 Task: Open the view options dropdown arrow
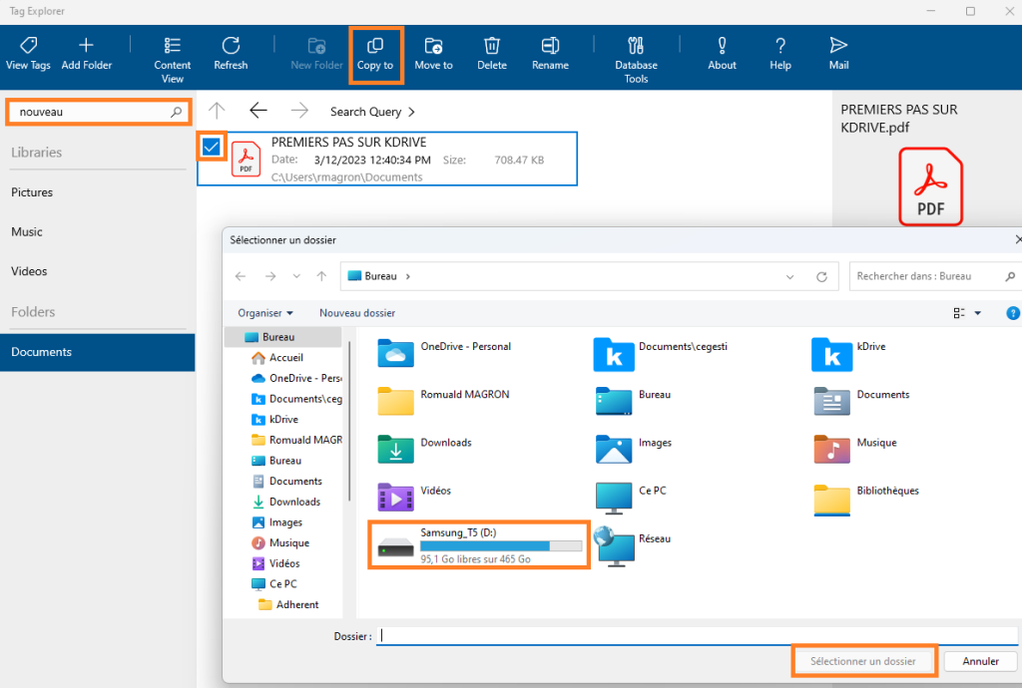point(978,313)
